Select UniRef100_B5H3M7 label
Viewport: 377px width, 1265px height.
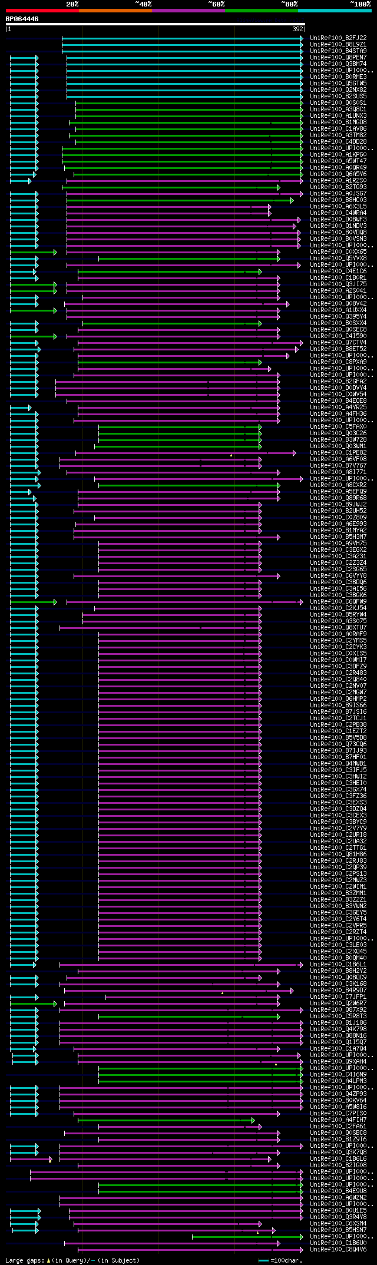pos(338,537)
